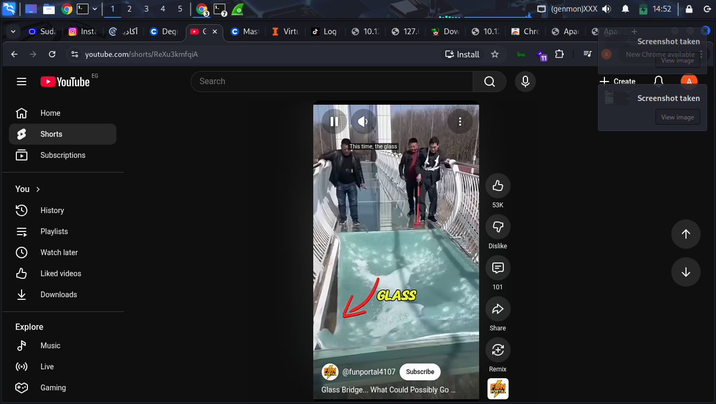Open the Kali applications menu
This screenshot has width=716, height=404.
(x=9, y=8)
